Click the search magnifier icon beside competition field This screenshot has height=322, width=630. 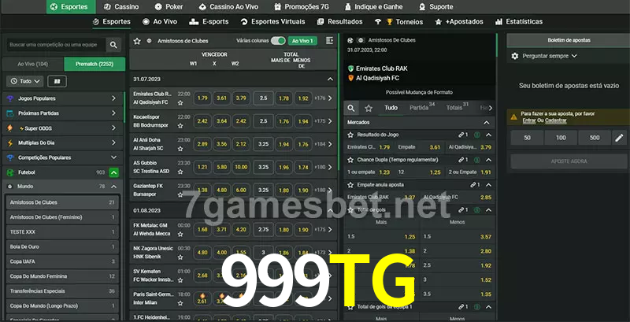pyautogui.click(x=113, y=45)
